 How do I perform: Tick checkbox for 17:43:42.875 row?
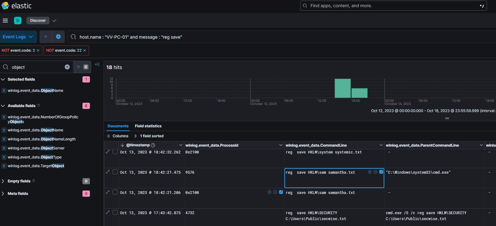tap(115, 213)
